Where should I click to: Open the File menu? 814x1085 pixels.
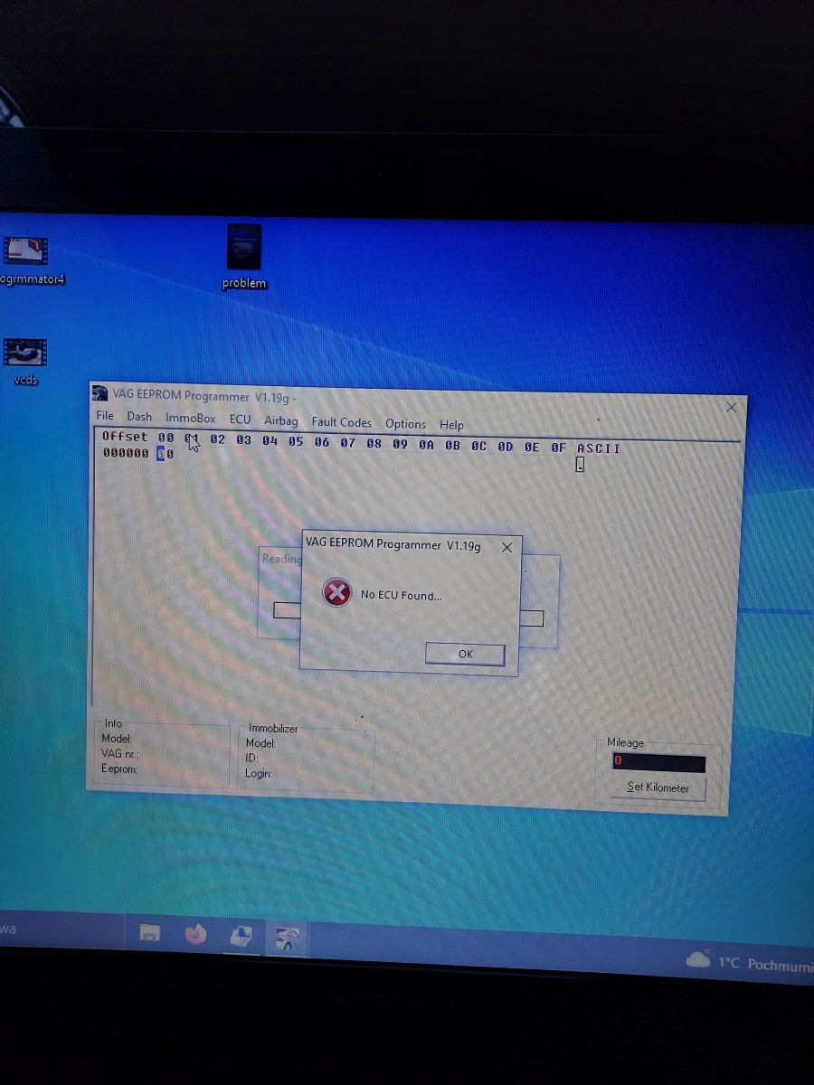pyautogui.click(x=105, y=416)
